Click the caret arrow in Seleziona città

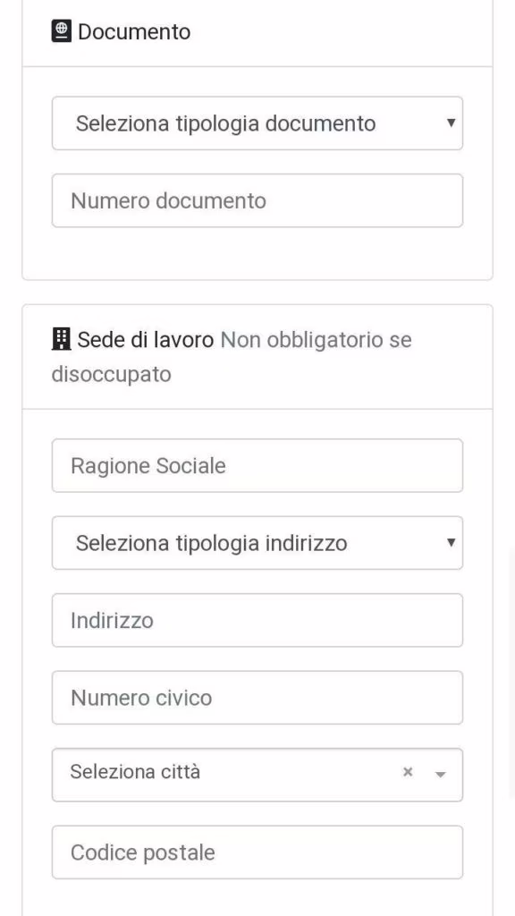click(x=441, y=775)
